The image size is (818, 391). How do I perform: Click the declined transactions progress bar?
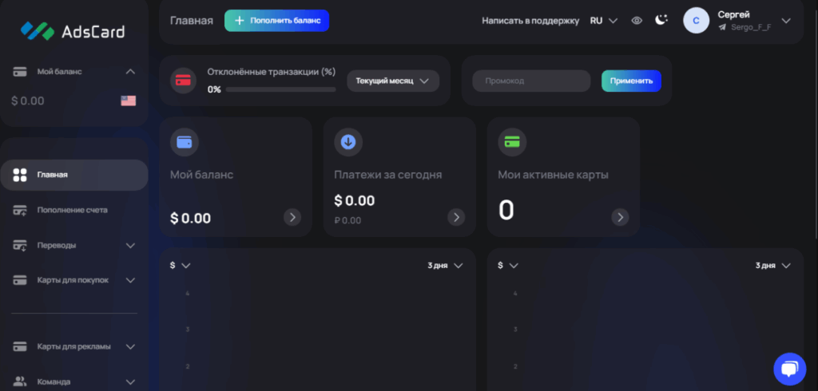[280, 89]
